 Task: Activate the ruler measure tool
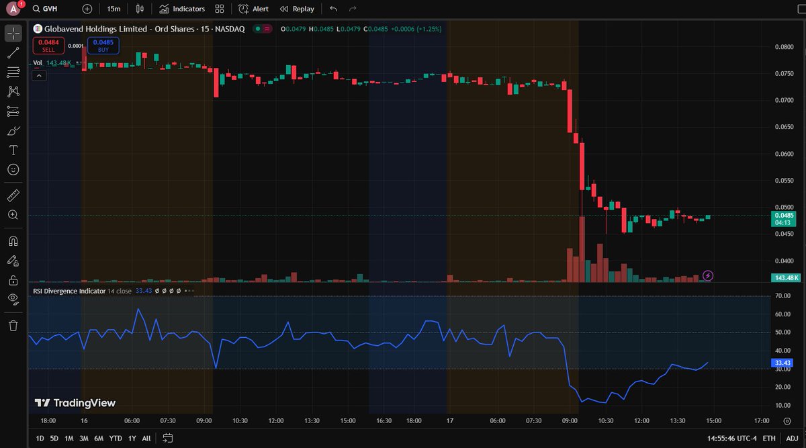[x=13, y=195]
